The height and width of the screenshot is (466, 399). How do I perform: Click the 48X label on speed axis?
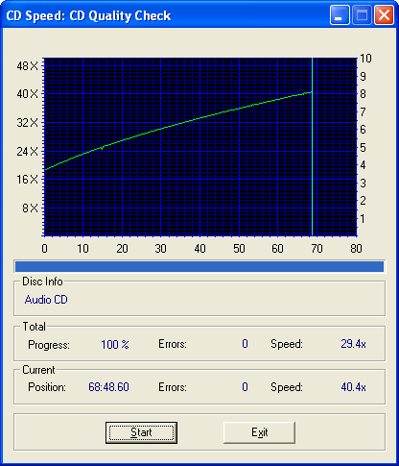tap(27, 66)
